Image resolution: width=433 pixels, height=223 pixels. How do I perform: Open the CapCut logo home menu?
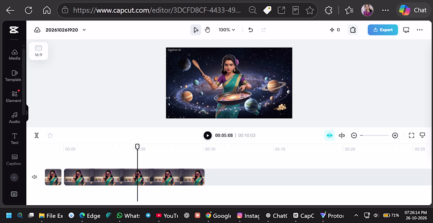pyautogui.click(x=14, y=30)
